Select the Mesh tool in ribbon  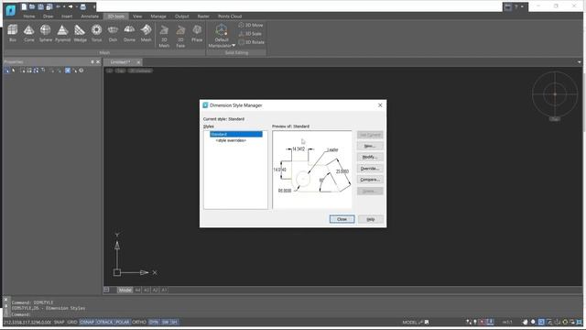(146, 33)
